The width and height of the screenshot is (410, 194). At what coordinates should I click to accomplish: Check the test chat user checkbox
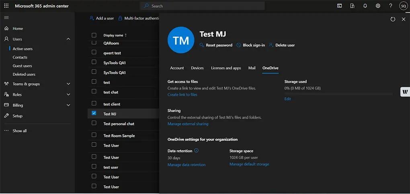point(94,92)
